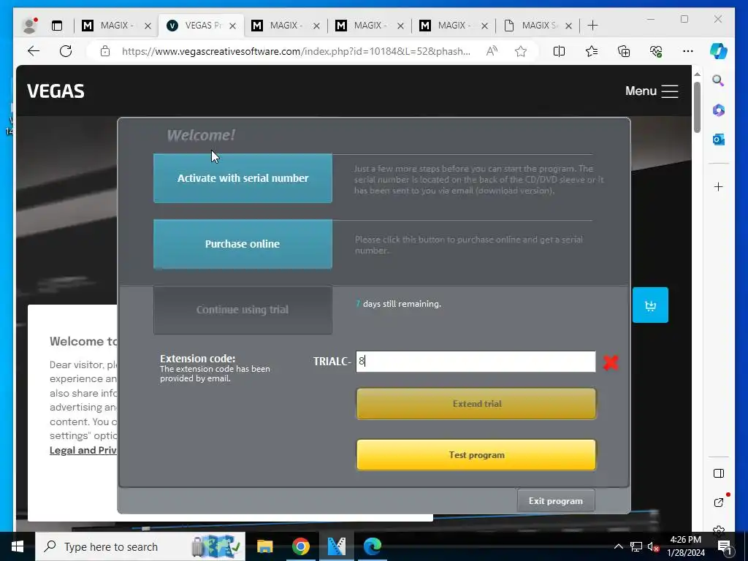Close the VEGAS Pr tab
The height and width of the screenshot is (561, 748).
232,26
